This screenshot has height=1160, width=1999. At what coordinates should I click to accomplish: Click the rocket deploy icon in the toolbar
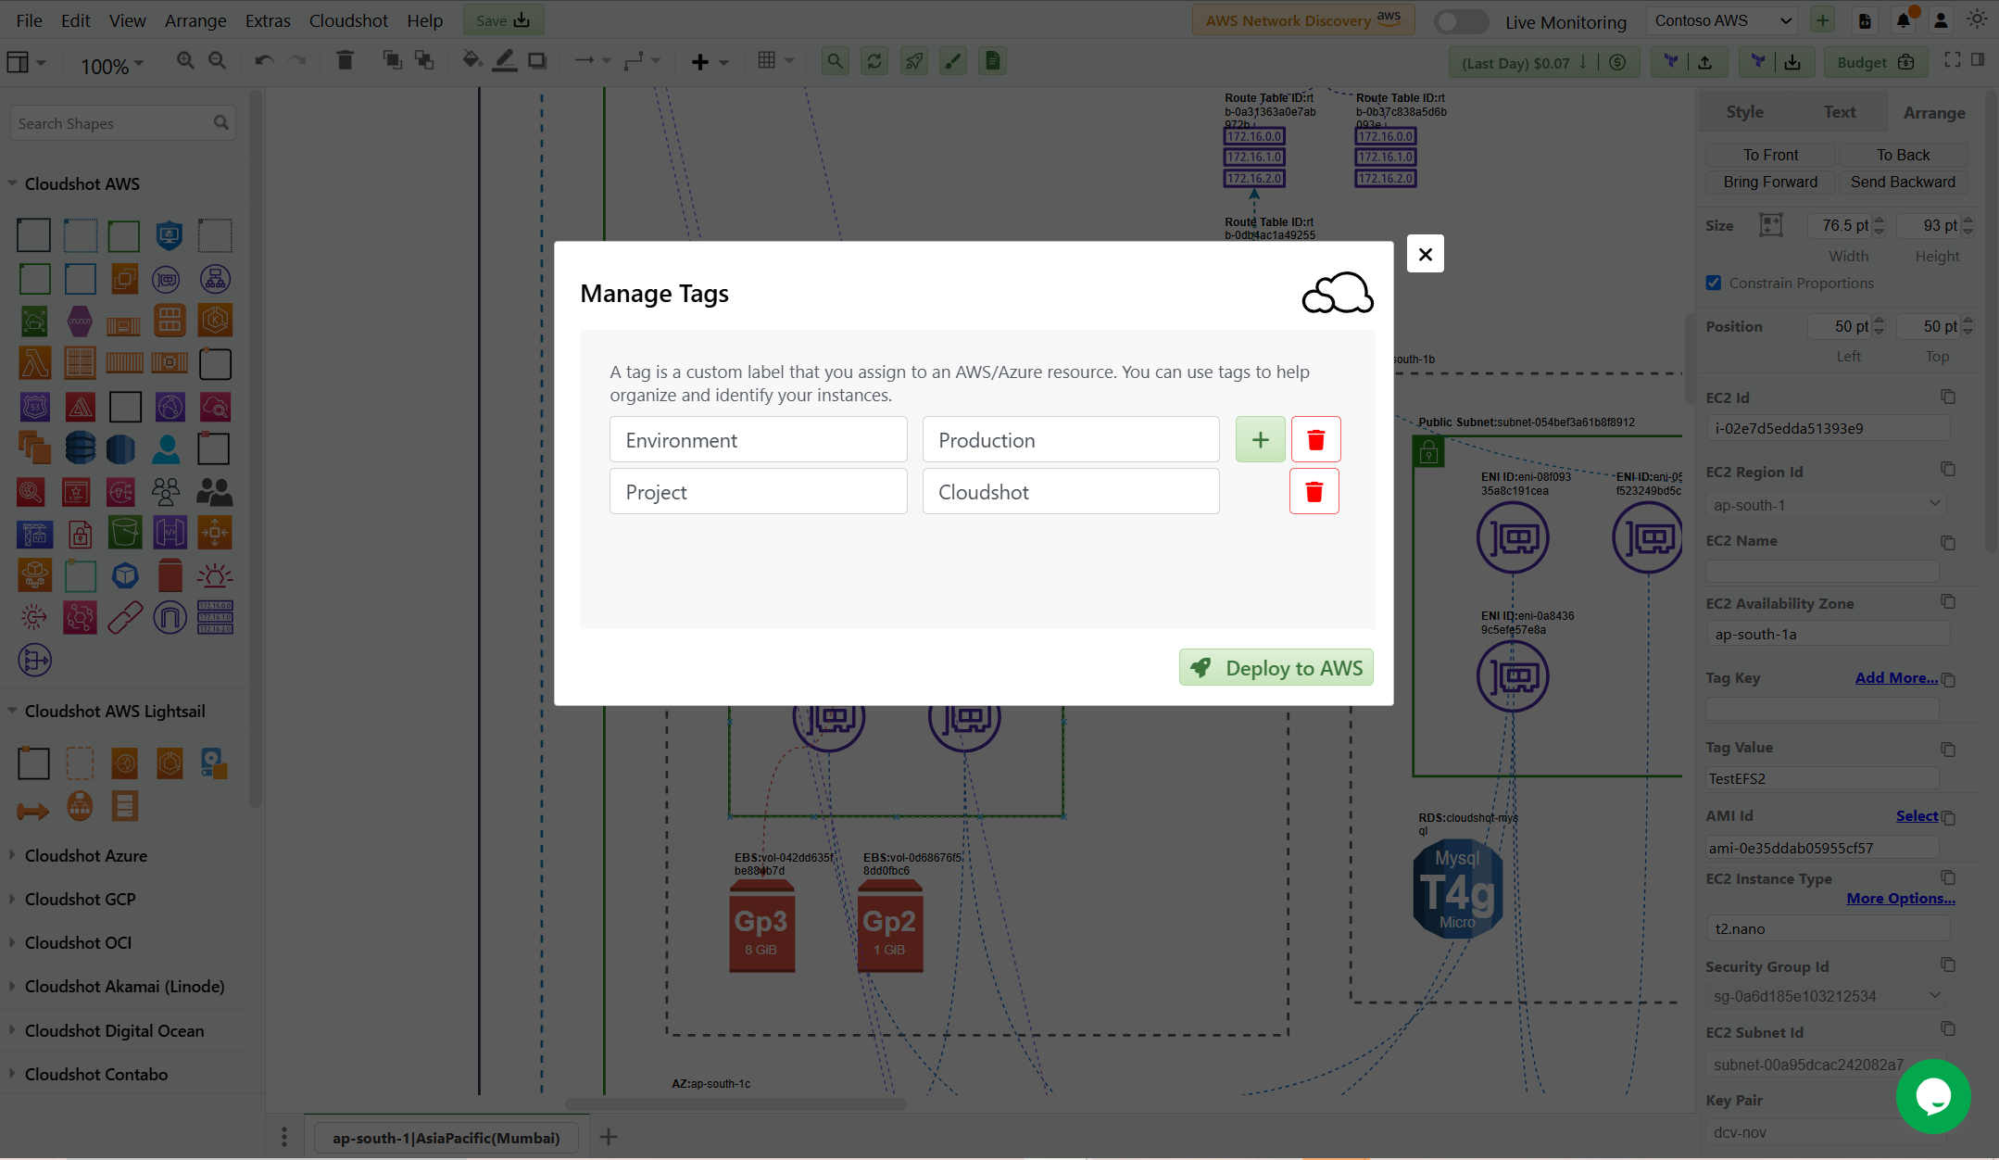point(913,60)
